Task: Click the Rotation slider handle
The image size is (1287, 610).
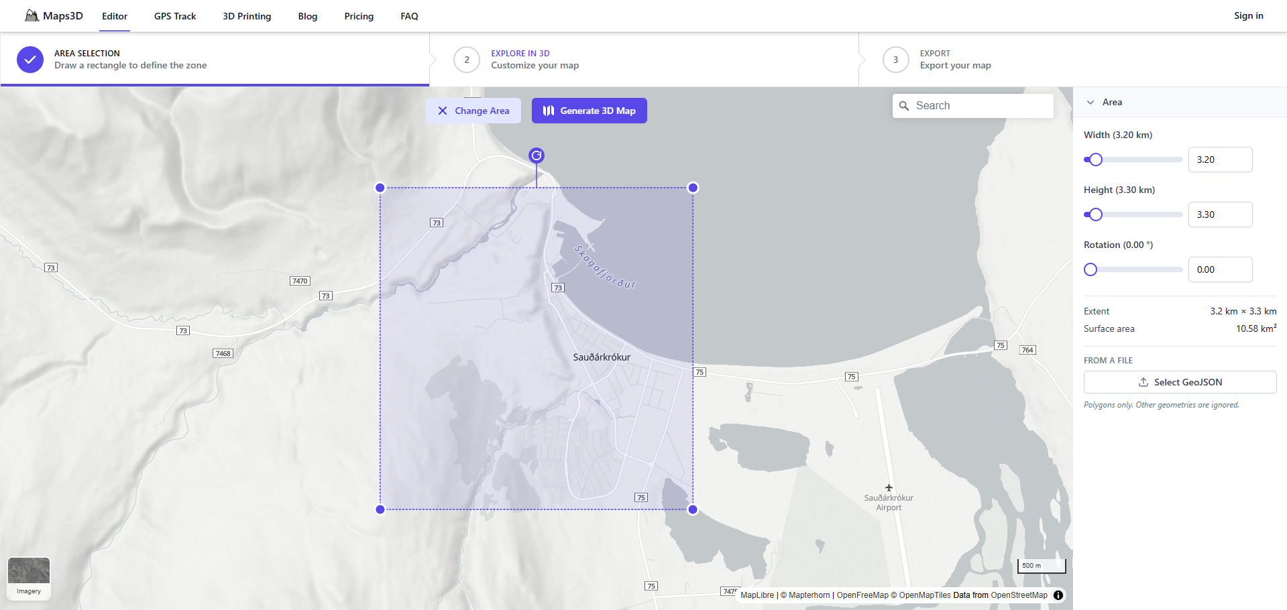Action: [x=1090, y=269]
